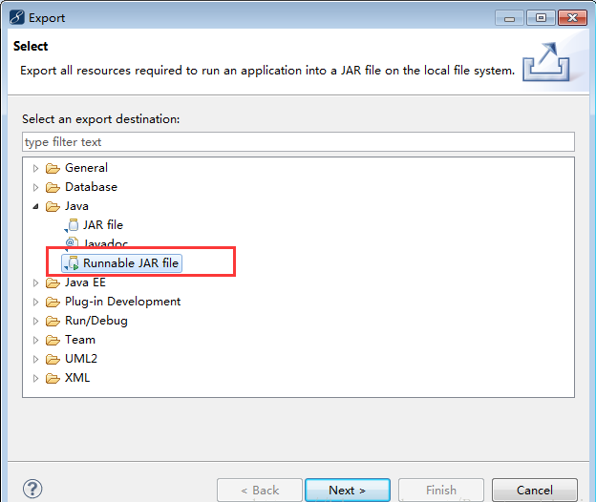Image resolution: width=596 pixels, height=502 pixels.
Task: Select the Javadoc export option
Action: [106, 243]
